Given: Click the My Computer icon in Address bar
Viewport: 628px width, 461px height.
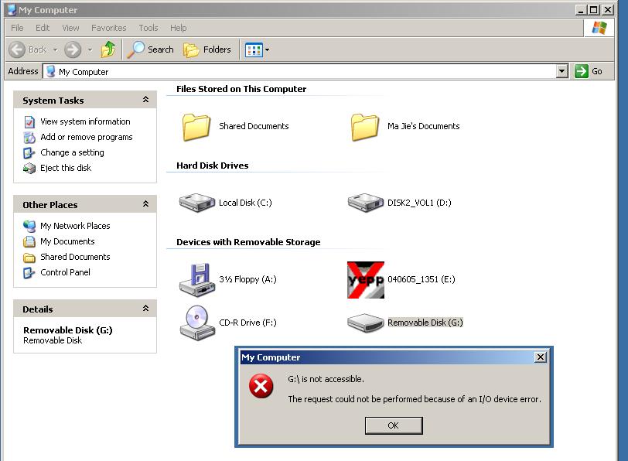Looking at the screenshot, I should pos(50,71).
